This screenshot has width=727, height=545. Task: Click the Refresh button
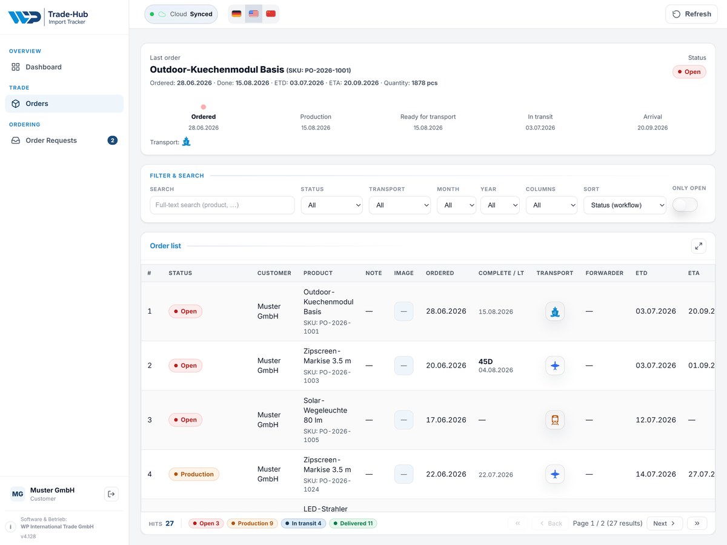tap(691, 14)
